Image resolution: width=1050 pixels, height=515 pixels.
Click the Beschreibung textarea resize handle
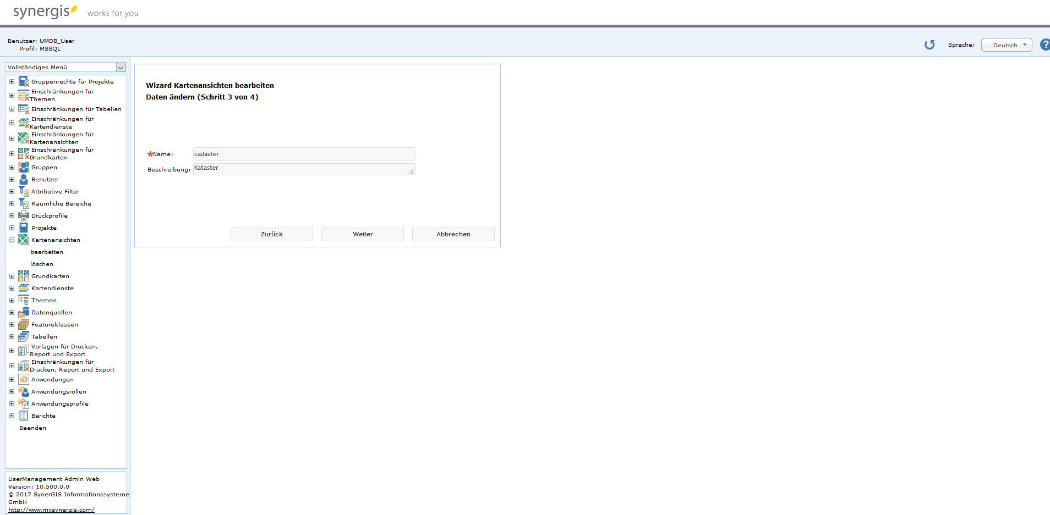point(411,171)
